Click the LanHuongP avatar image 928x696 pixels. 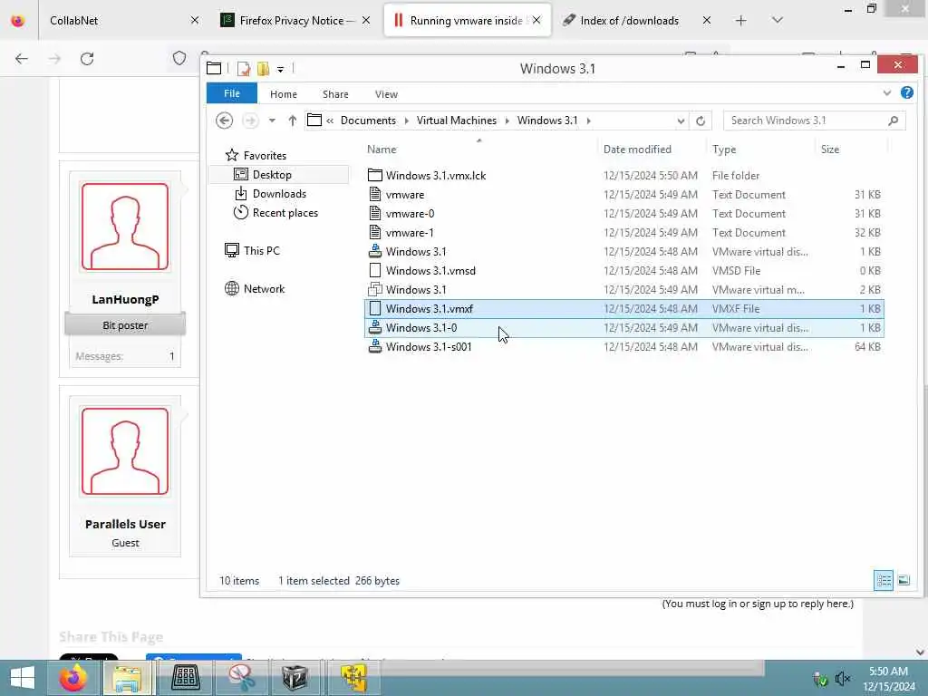[x=125, y=227]
